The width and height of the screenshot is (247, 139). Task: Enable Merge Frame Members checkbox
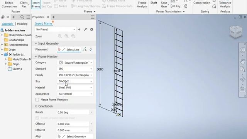(37, 100)
